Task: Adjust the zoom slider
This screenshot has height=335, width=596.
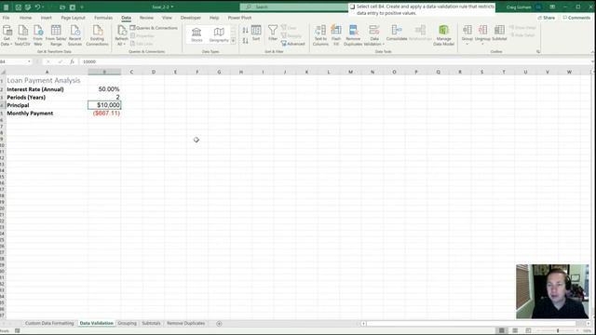Action: (558, 331)
